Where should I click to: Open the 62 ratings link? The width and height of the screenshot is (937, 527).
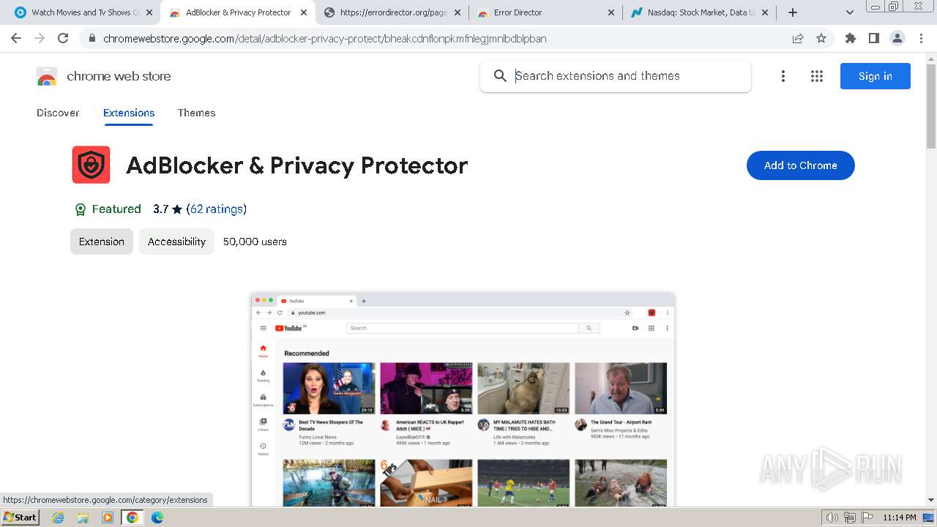coord(216,209)
